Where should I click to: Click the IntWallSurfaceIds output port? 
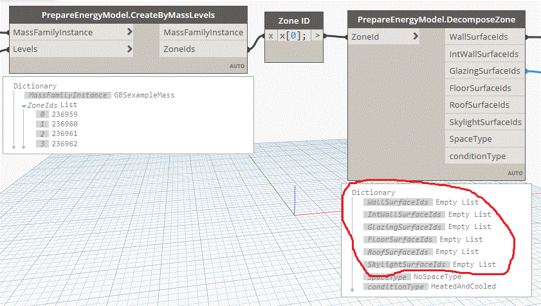click(x=485, y=54)
